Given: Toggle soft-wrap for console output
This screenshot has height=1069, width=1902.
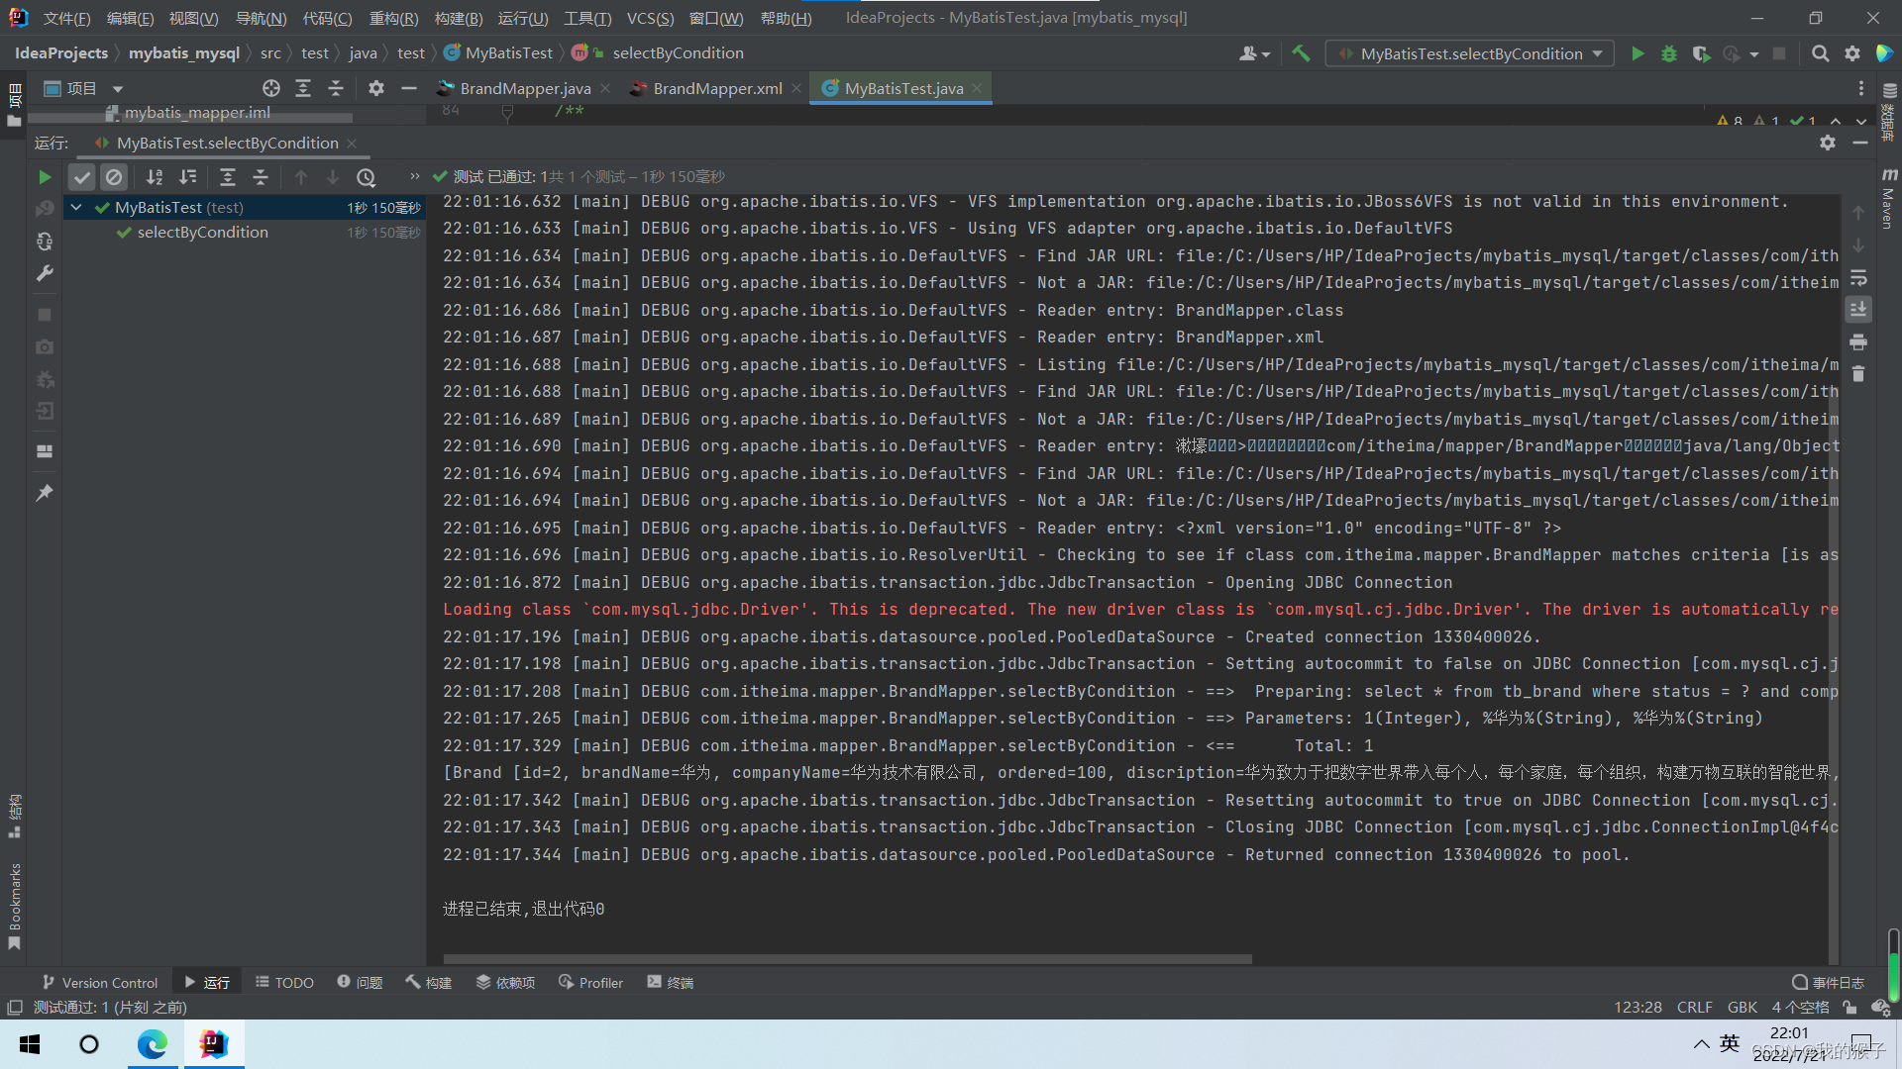Looking at the screenshot, I should [1858, 278].
